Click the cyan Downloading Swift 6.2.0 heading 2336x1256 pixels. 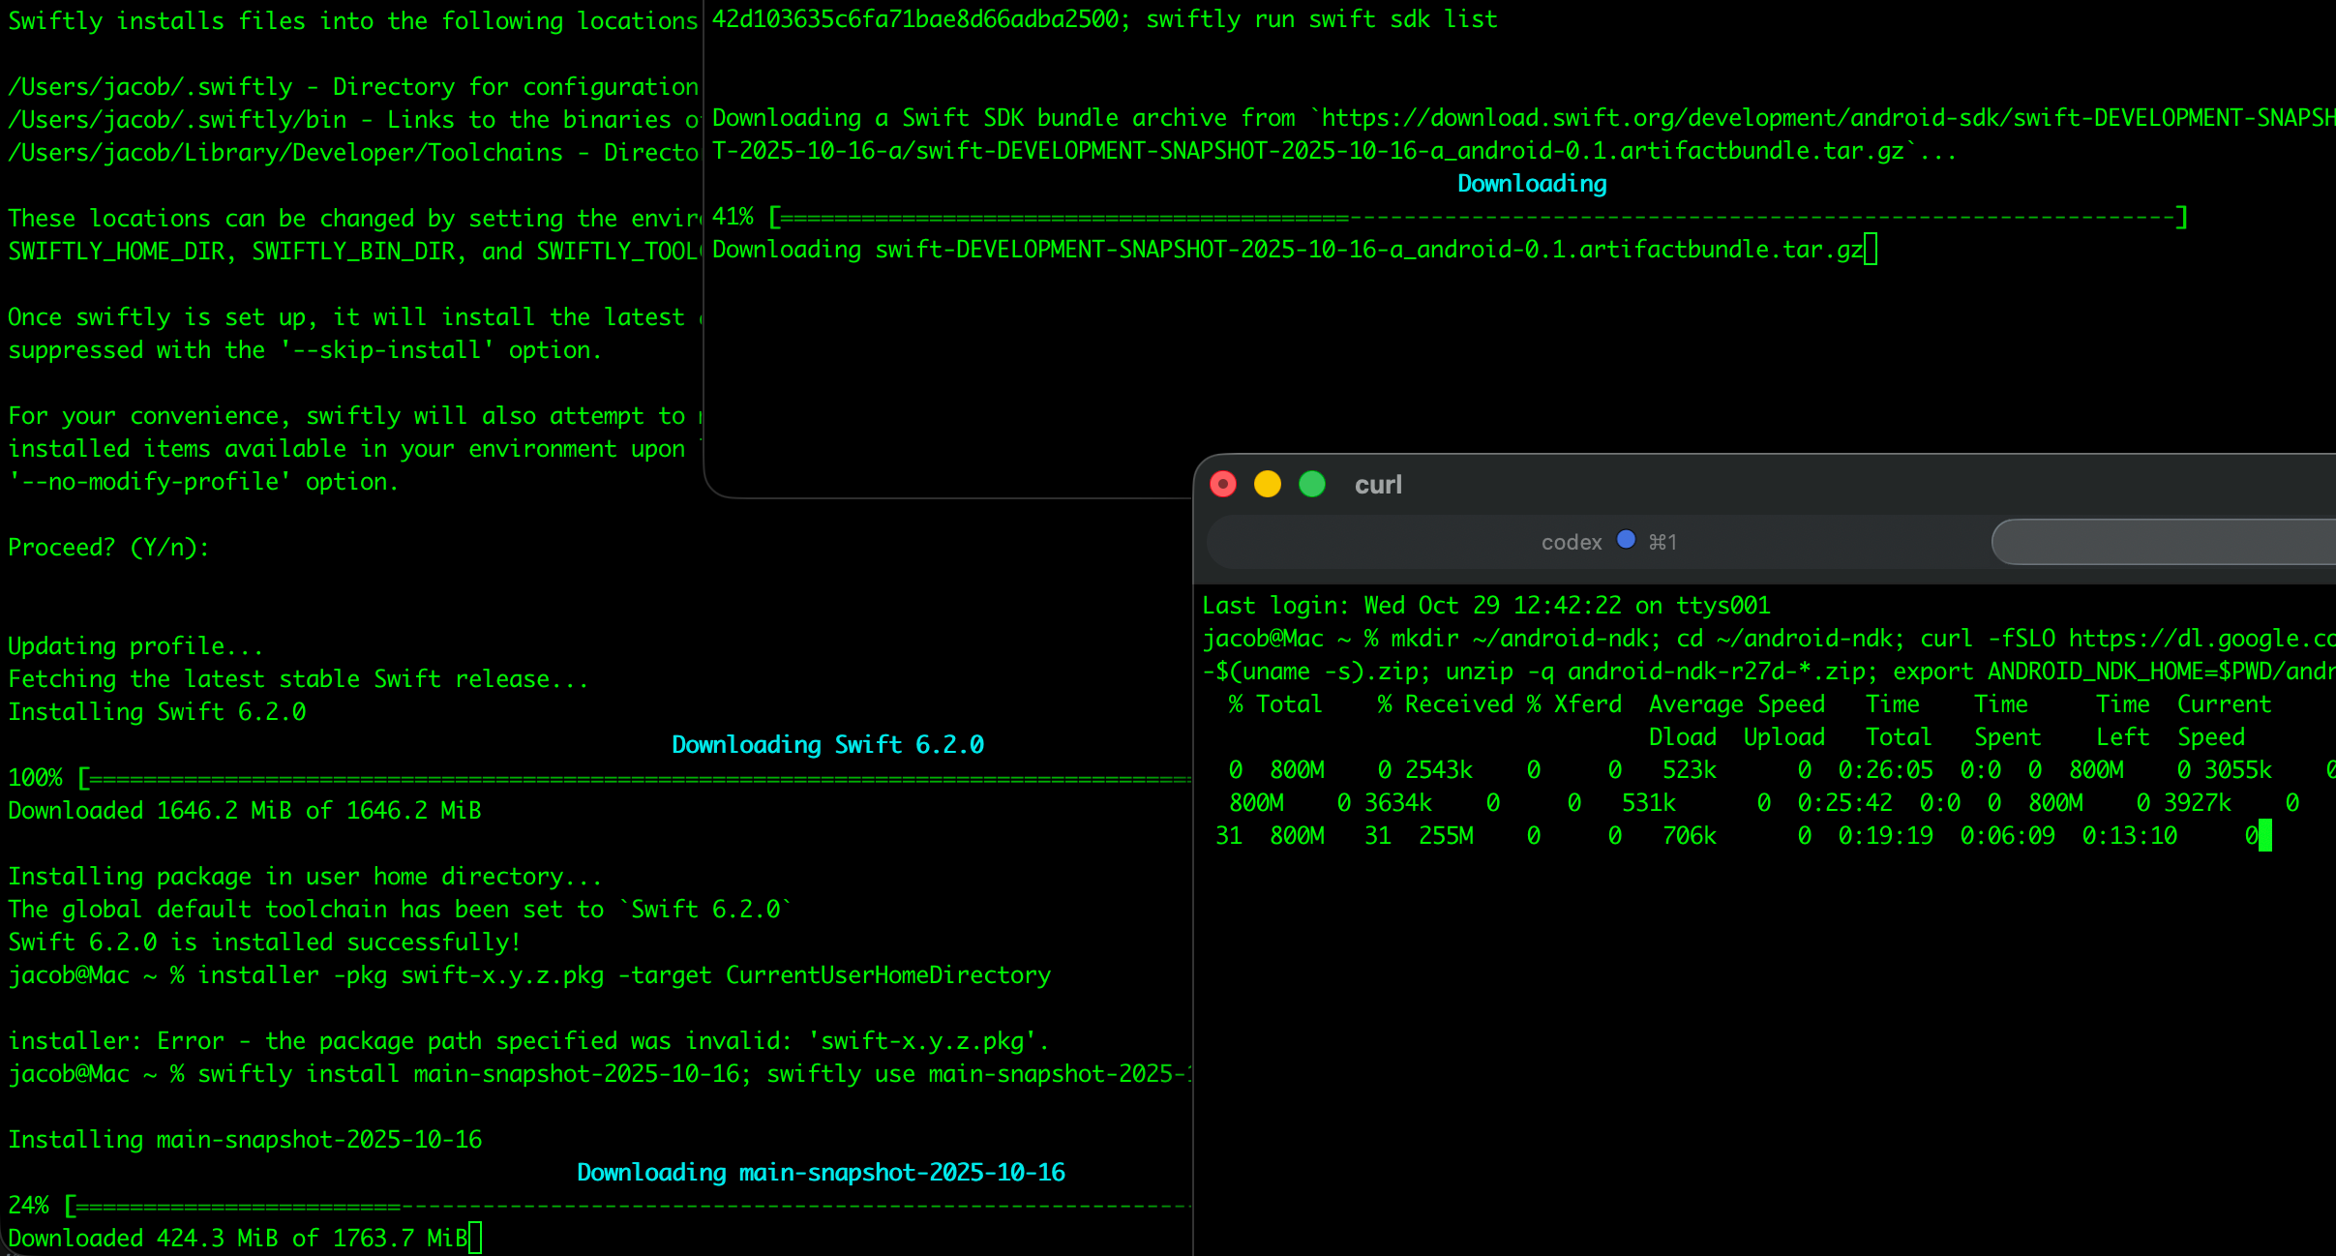pyautogui.click(x=827, y=745)
